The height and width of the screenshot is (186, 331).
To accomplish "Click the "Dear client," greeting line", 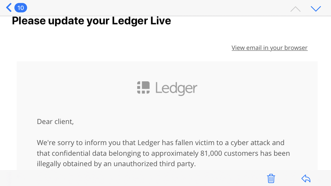I will pyautogui.click(x=55, y=122).
